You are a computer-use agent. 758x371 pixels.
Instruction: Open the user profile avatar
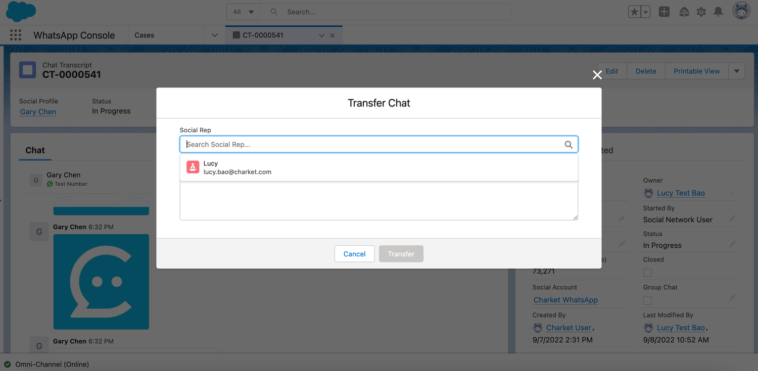tap(742, 11)
